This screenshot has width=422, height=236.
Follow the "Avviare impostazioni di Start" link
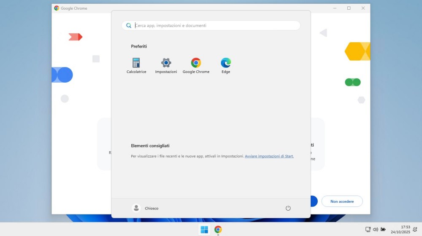[x=269, y=156]
